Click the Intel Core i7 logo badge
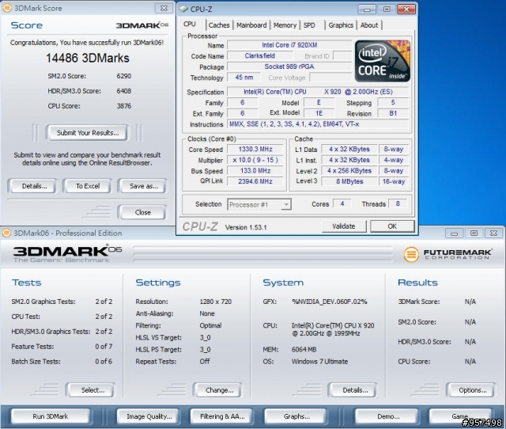Image resolution: width=506 pixels, height=429 pixels. 383,61
